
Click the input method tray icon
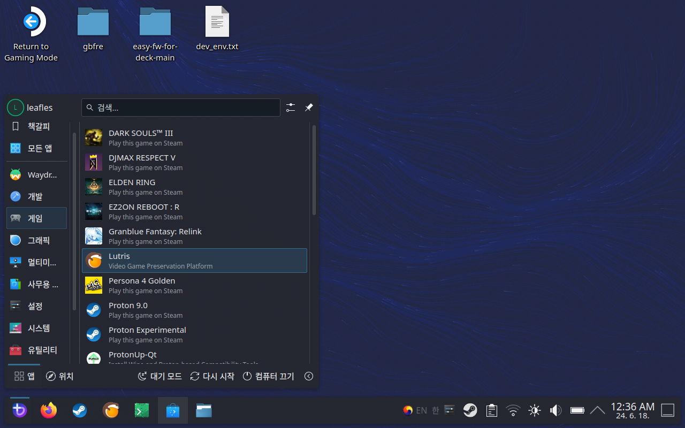coord(408,410)
